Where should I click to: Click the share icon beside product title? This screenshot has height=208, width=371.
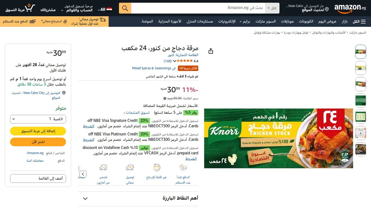211,51
